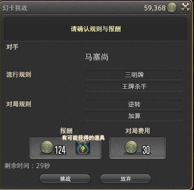Click the 放弃 button to decline
Viewport: 194px width, 190px height.
pyautogui.click(x=125, y=179)
